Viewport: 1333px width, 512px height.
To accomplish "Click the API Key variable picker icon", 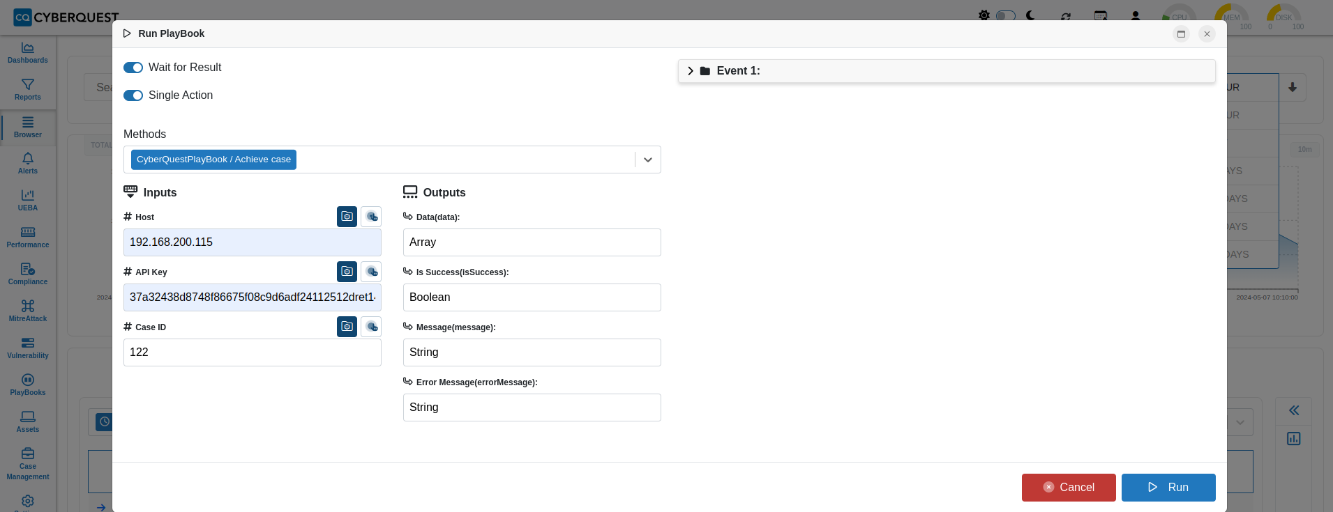I will 371,272.
